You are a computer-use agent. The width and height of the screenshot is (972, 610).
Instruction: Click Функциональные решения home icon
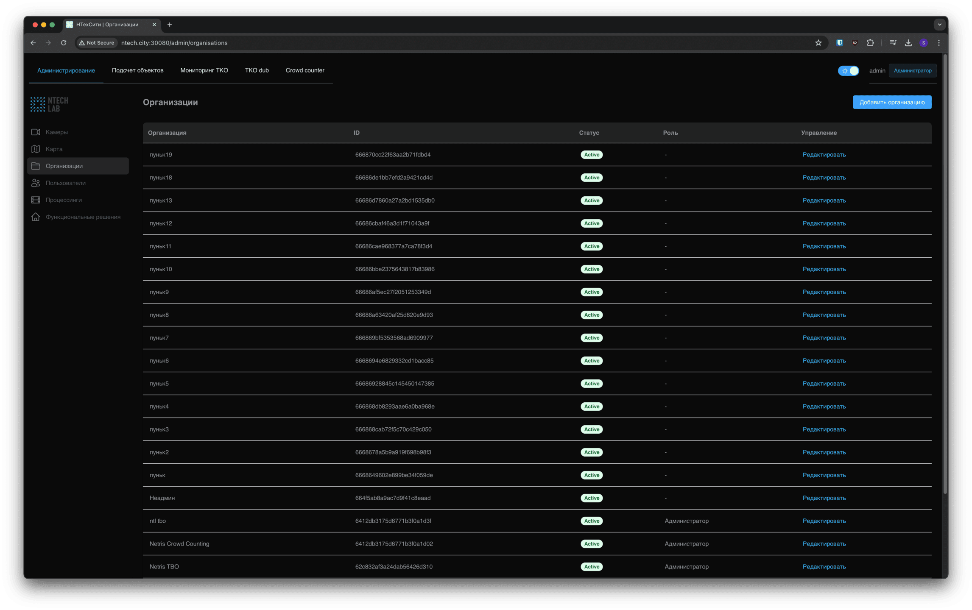(36, 217)
